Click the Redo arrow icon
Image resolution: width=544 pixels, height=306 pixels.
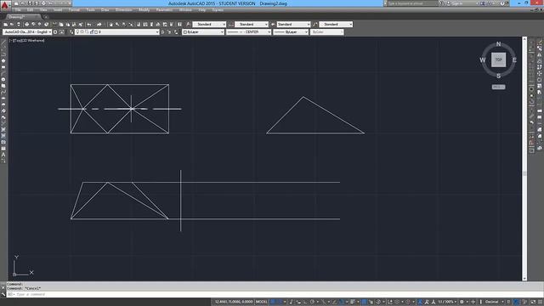coord(99,25)
